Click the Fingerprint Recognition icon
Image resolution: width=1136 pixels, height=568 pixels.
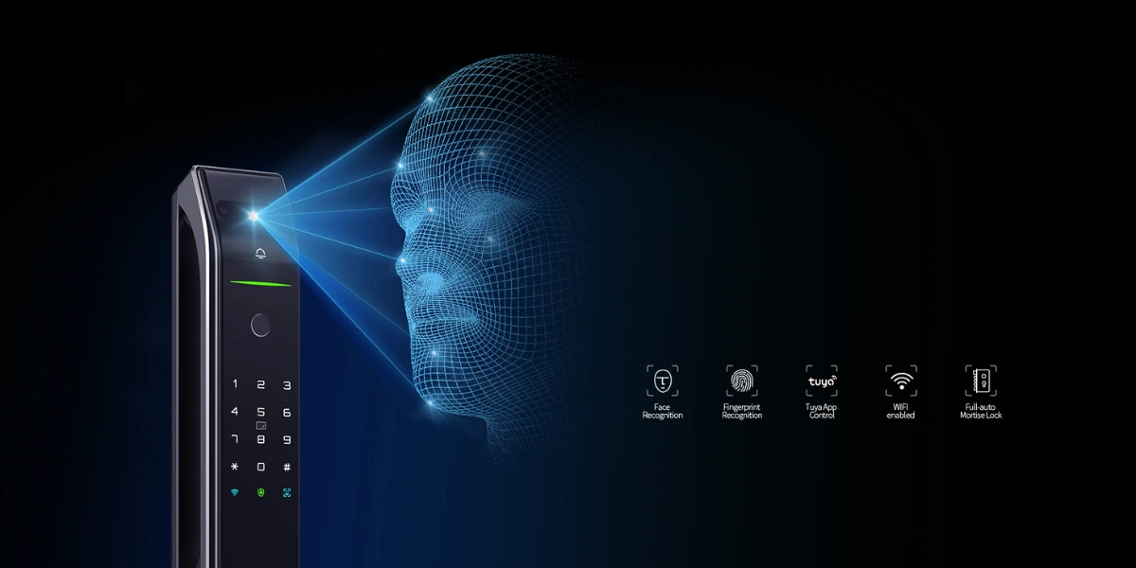(742, 381)
